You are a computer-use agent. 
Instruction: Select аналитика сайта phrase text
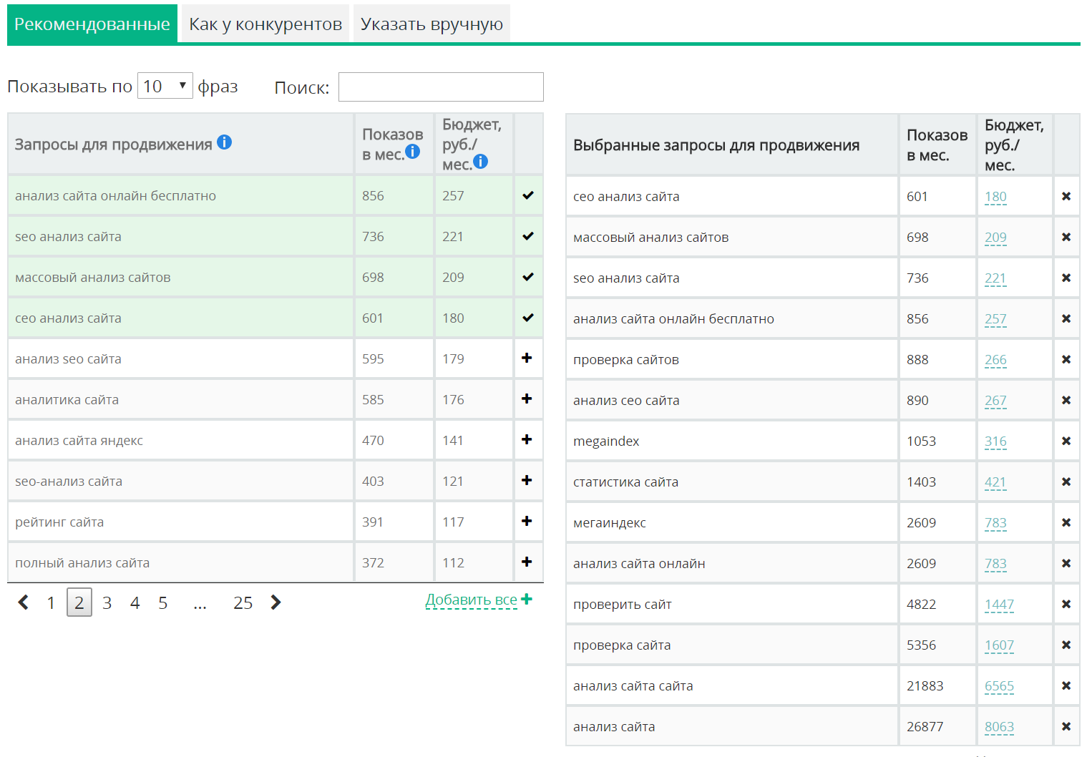67,399
